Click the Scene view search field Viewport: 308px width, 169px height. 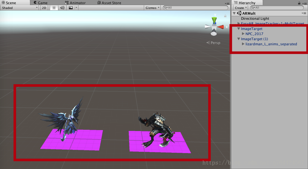coord(196,8)
